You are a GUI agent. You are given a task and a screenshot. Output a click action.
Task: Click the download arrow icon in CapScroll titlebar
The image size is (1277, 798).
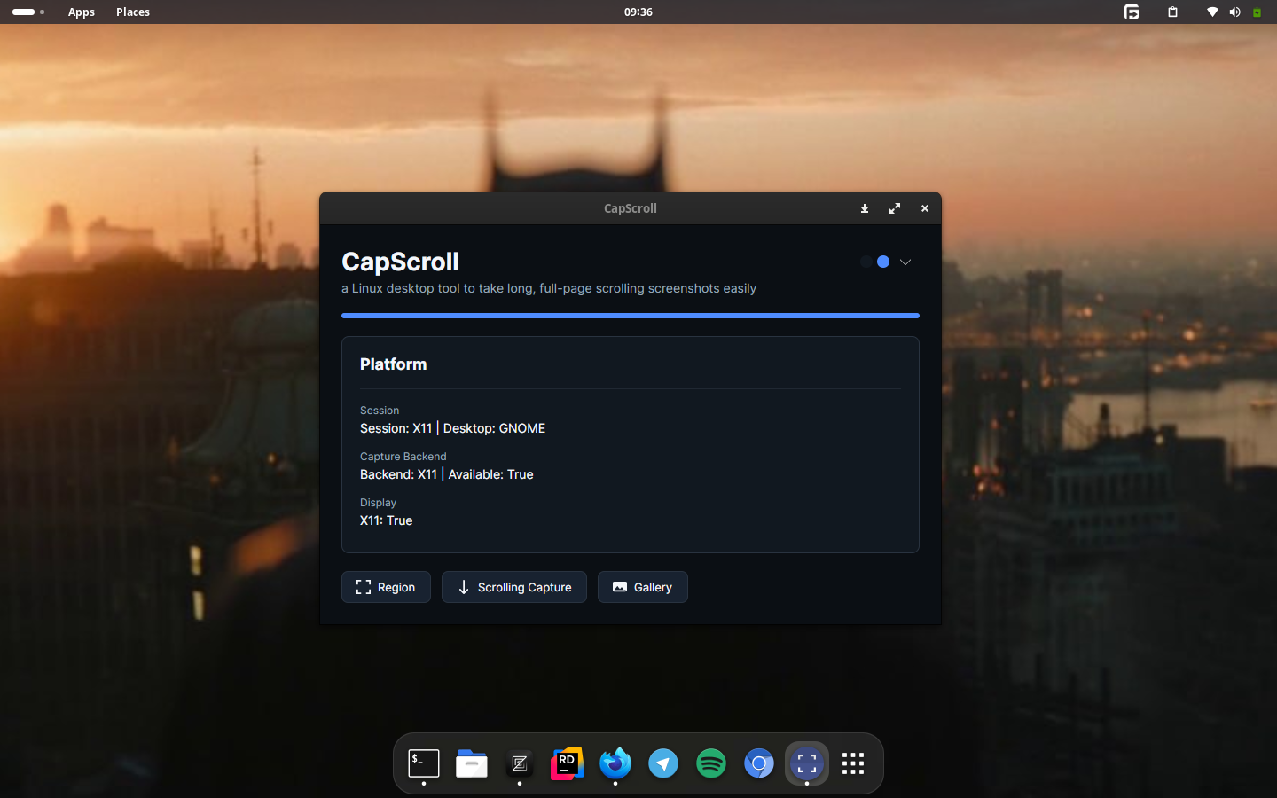[x=865, y=208]
